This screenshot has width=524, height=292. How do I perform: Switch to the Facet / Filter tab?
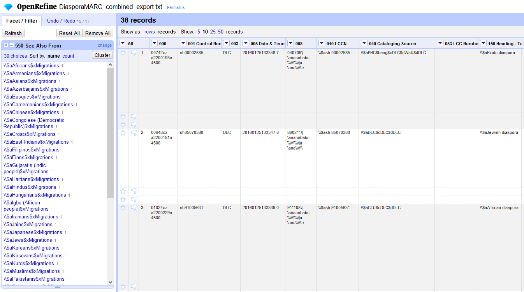pyautogui.click(x=22, y=21)
